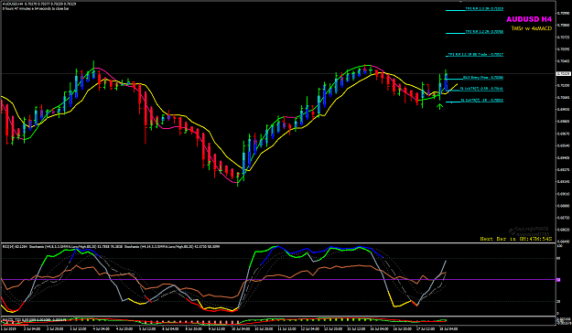
Task: Click the magenta 50 level tag in oscillator
Action: [558, 280]
